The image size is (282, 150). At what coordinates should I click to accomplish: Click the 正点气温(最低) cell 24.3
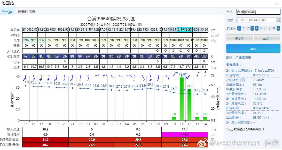pyautogui.click(x=185, y=145)
